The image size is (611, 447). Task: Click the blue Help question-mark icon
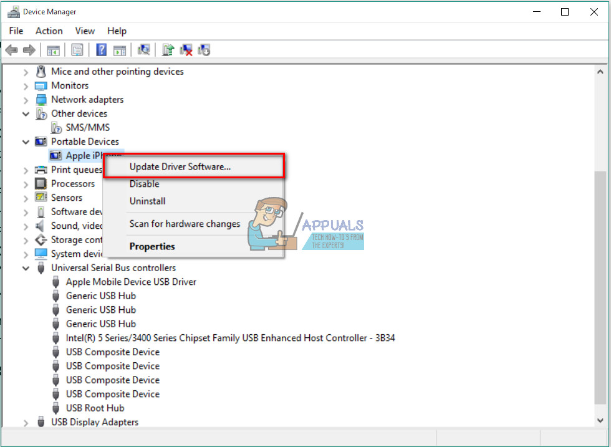[101, 50]
